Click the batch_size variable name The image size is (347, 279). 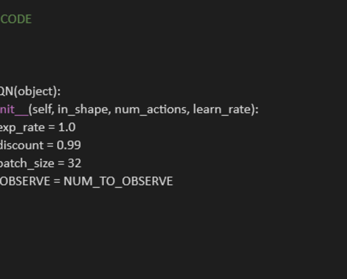[x=27, y=163]
